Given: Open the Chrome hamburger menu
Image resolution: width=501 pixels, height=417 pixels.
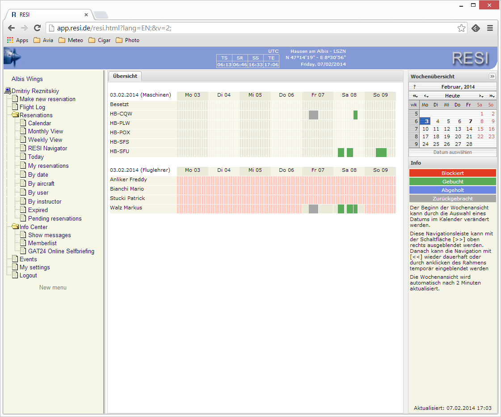Looking at the screenshot, I should click(490, 28).
